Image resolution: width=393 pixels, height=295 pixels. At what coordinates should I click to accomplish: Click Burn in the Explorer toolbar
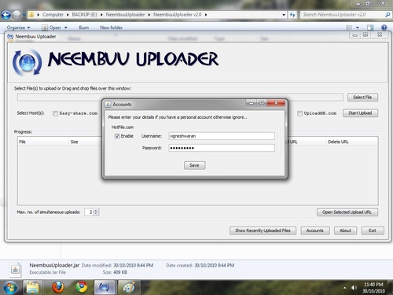(x=84, y=28)
